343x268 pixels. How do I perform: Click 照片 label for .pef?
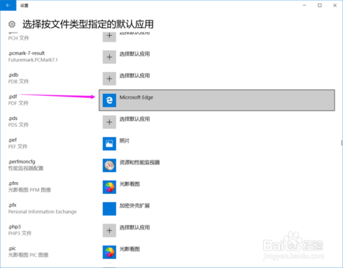click(x=124, y=141)
